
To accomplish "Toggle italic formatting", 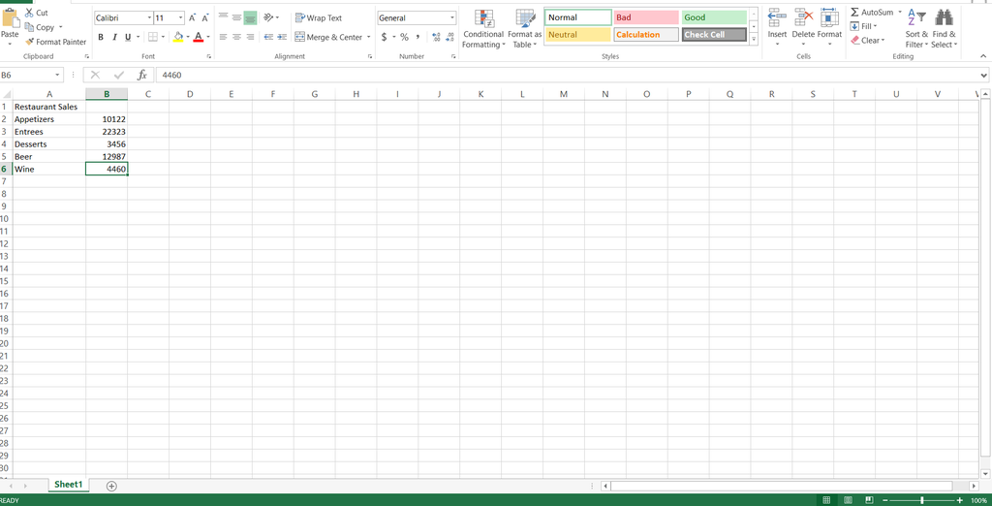I will pos(114,38).
